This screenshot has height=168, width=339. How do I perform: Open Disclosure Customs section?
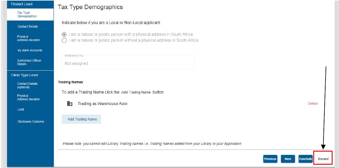[x=30, y=121]
